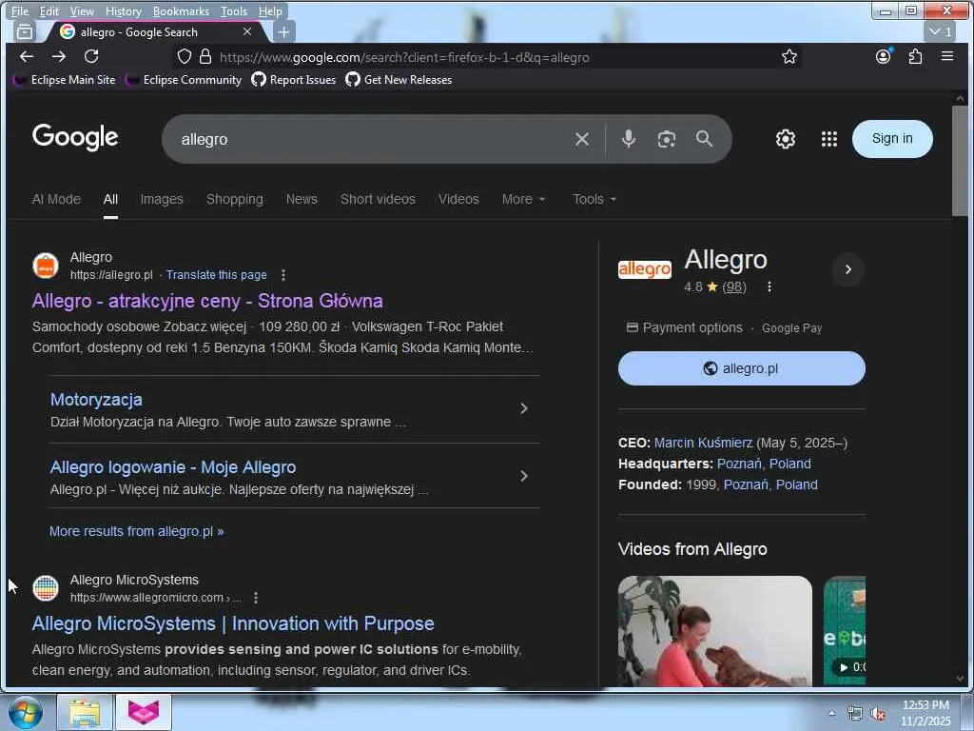Image resolution: width=974 pixels, height=731 pixels.
Task: Click the Eclipse Community bookmark
Action: pos(184,80)
